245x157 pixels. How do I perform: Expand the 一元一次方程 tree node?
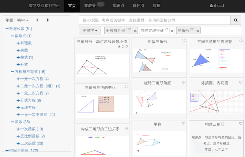[x=18, y=79]
